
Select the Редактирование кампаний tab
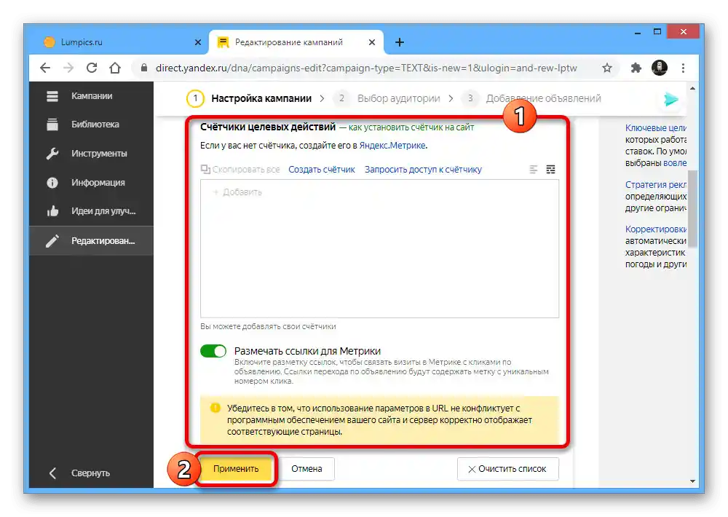296,42
